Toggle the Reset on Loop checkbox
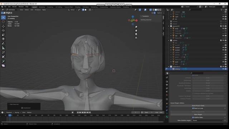Viewport: 229px width, 129px height. point(193,108)
